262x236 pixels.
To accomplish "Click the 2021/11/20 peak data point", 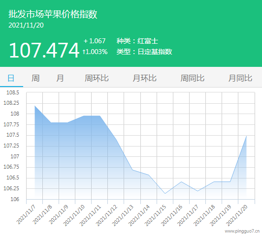I will (x=246, y=136).
